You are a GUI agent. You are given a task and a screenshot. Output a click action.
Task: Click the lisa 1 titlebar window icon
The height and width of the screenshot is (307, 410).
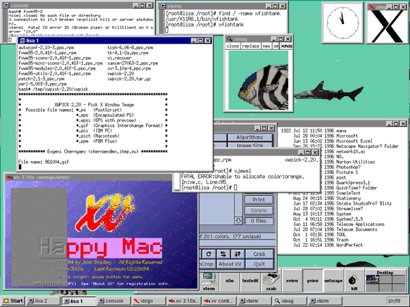23,40
